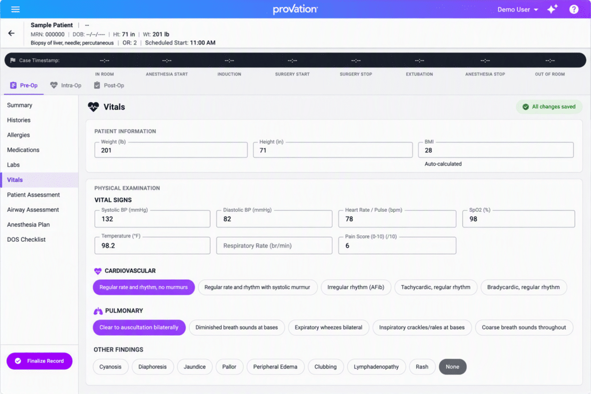Set the SURGERY START case timestamp

point(292,61)
